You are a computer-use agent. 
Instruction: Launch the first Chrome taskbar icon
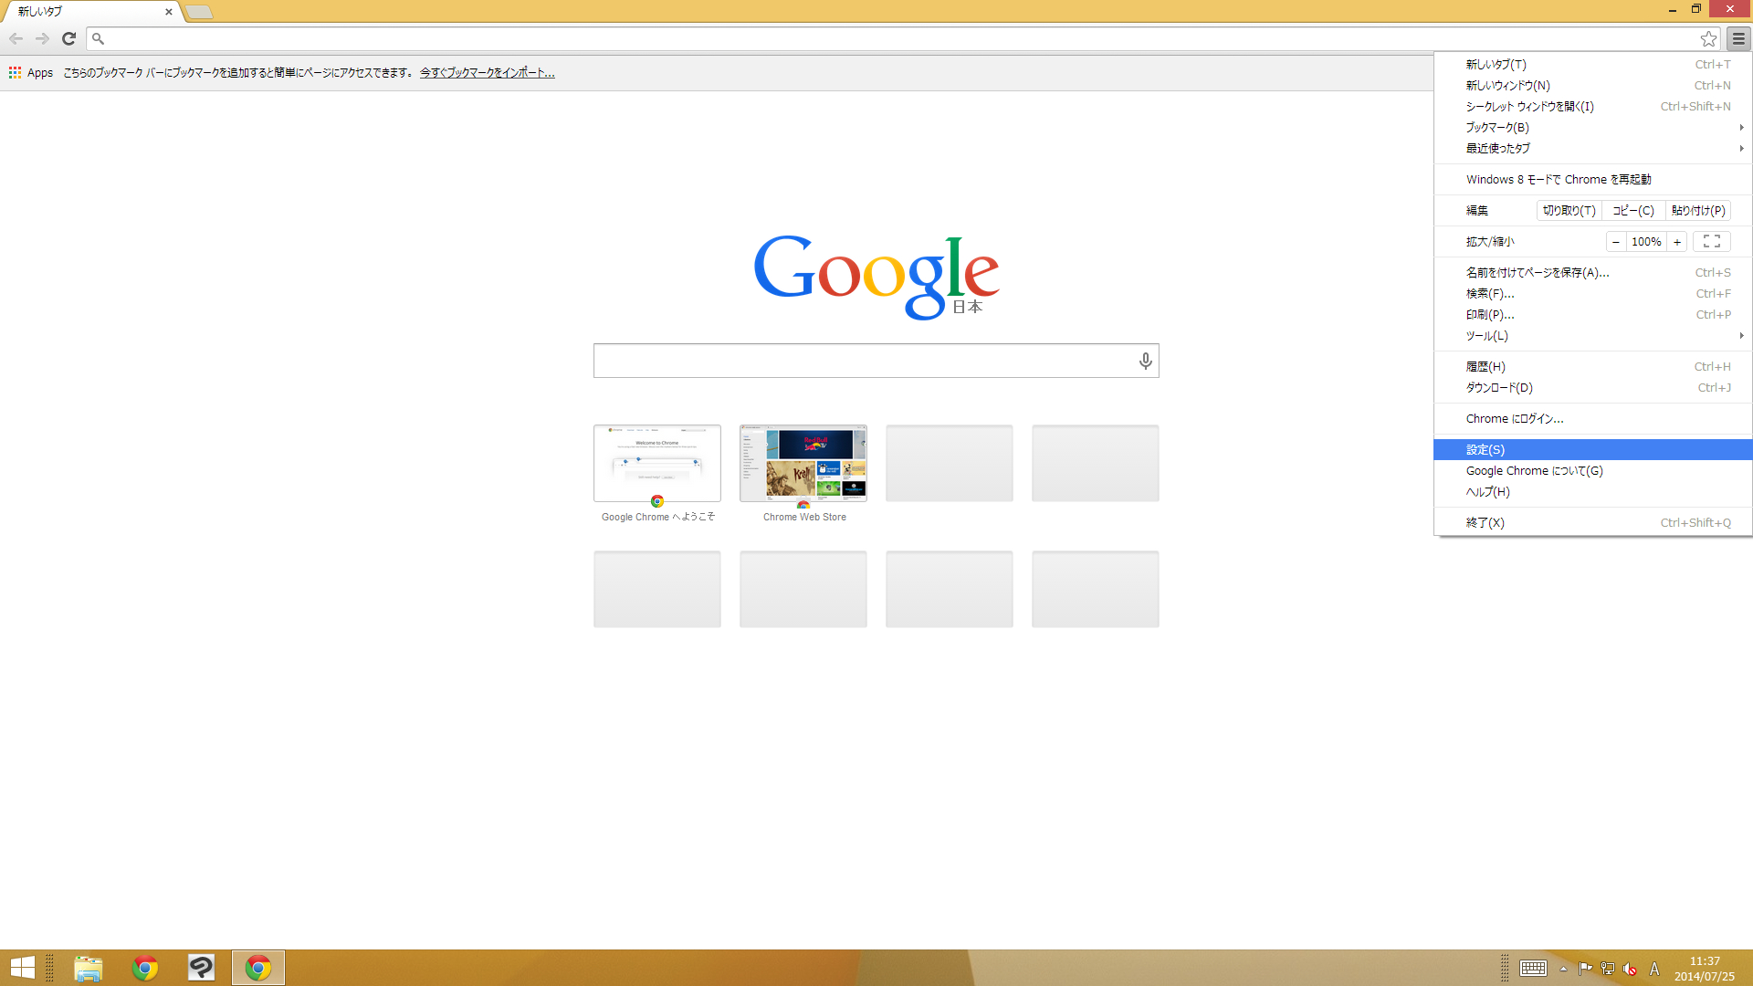coord(145,968)
